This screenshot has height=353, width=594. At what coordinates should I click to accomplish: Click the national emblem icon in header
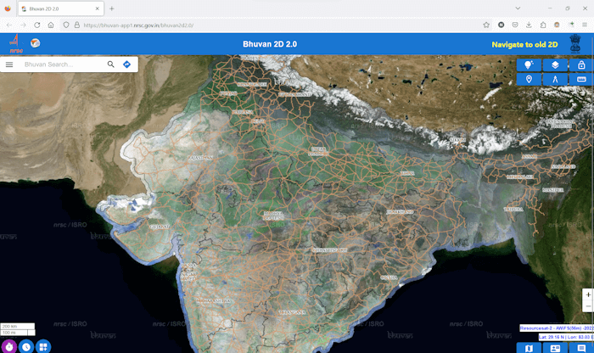(x=575, y=43)
